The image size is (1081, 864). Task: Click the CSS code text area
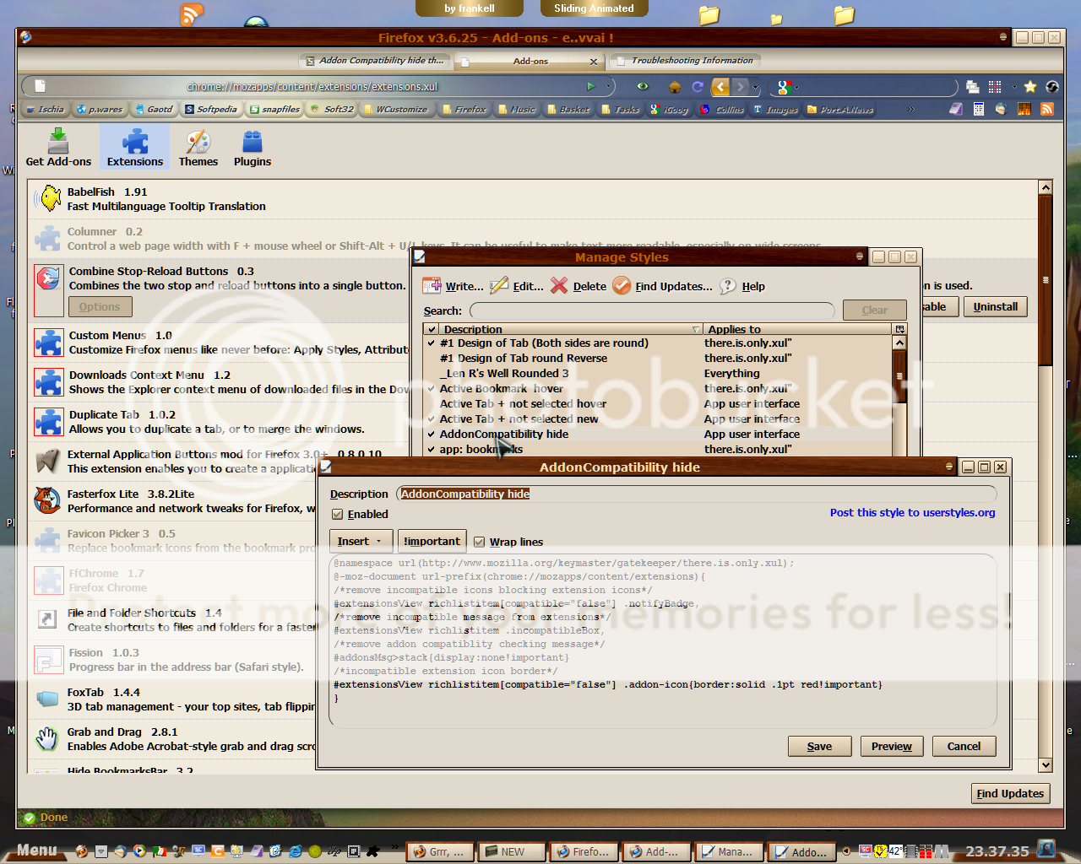(663, 640)
